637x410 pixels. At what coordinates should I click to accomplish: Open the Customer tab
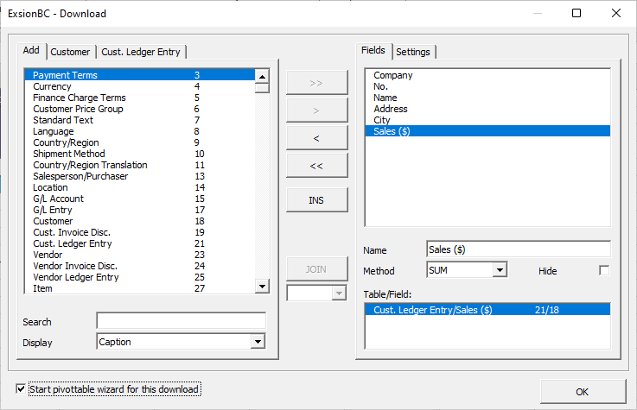(70, 52)
